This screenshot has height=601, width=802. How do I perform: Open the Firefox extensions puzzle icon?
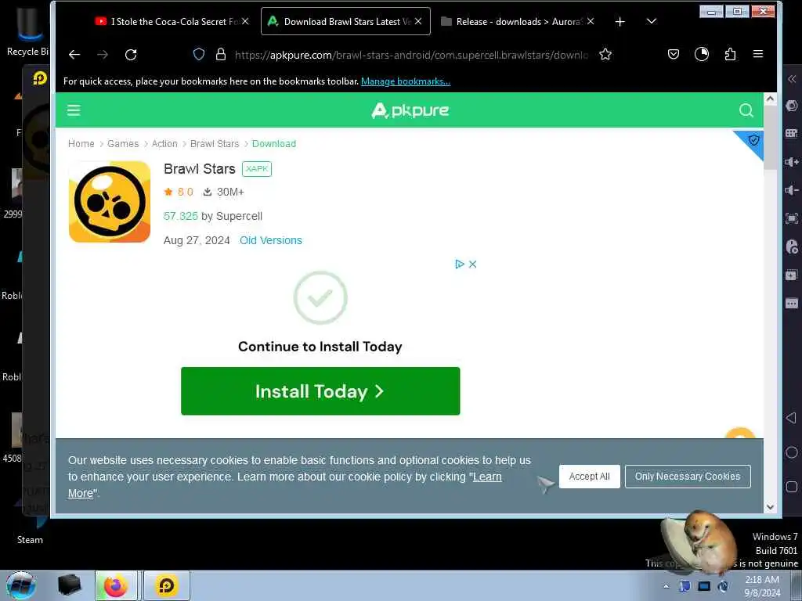[731, 54]
